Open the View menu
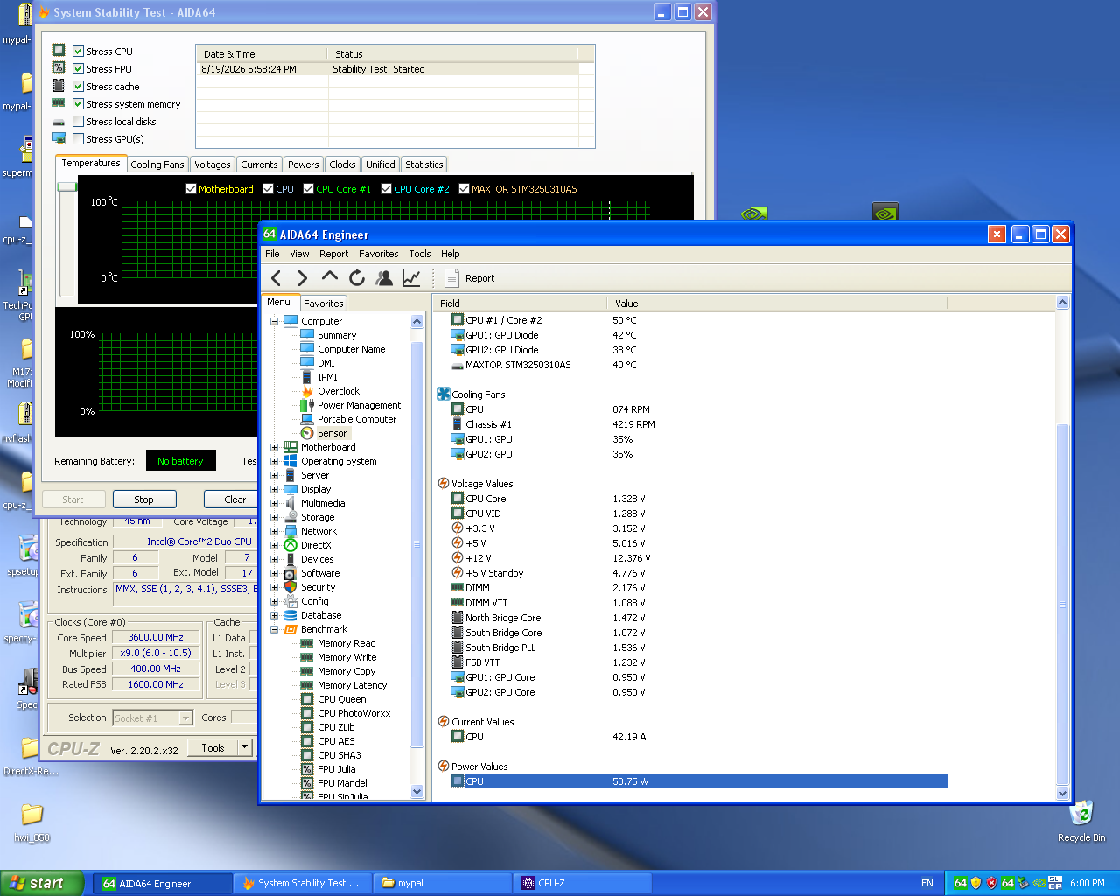Screen dimensions: 1120x896 click(x=299, y=254)
